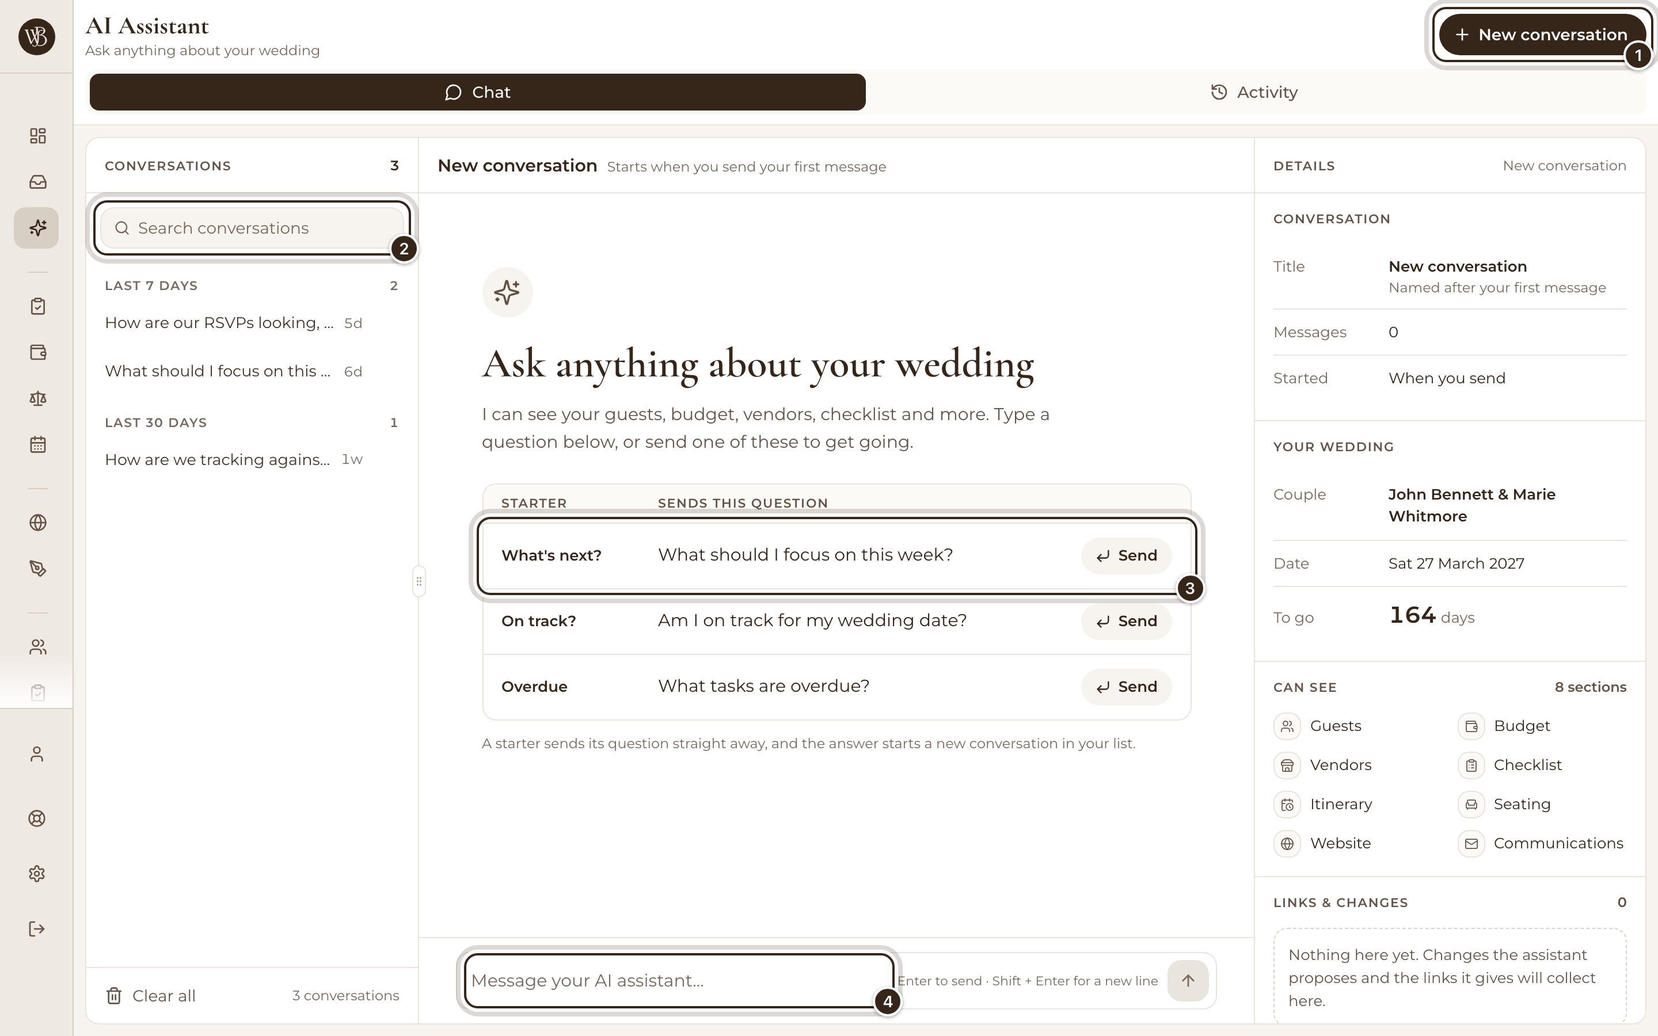
Task: Click the "8 sections" count label
Action: [x=1590, y=687]
